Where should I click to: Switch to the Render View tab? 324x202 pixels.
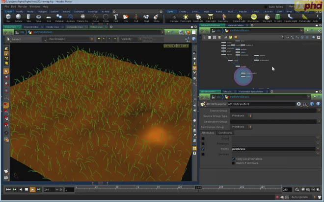coord(52,27)
